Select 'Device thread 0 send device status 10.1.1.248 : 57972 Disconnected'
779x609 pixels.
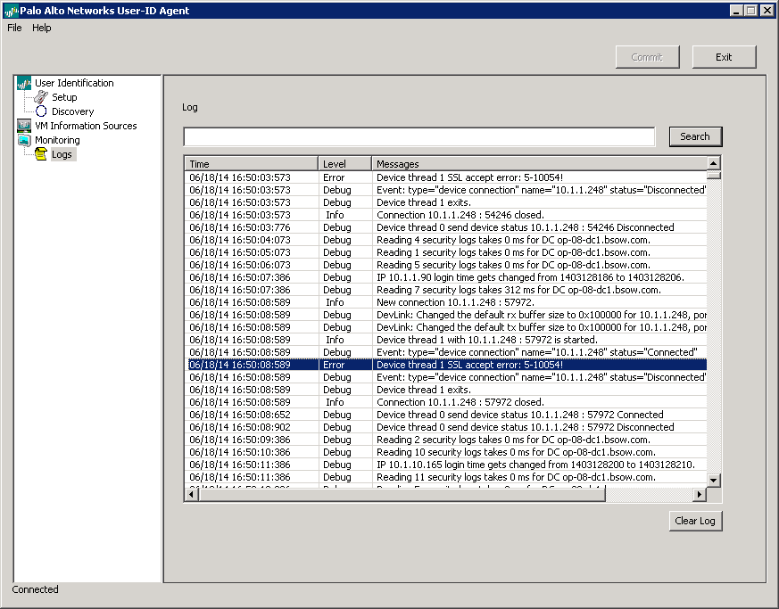[445, 427]
